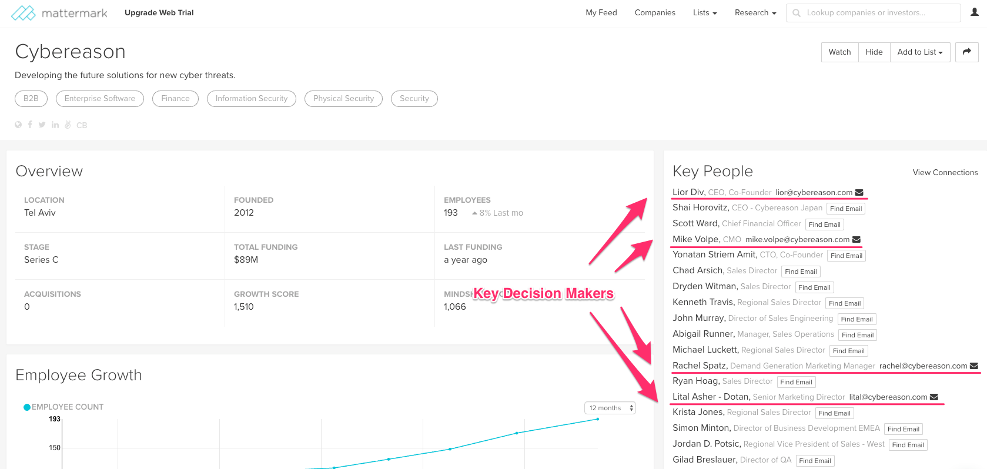Change the 12 months chart range selector
The width and height of the screenshot is (987, 469).
click(x=610, y=408)
